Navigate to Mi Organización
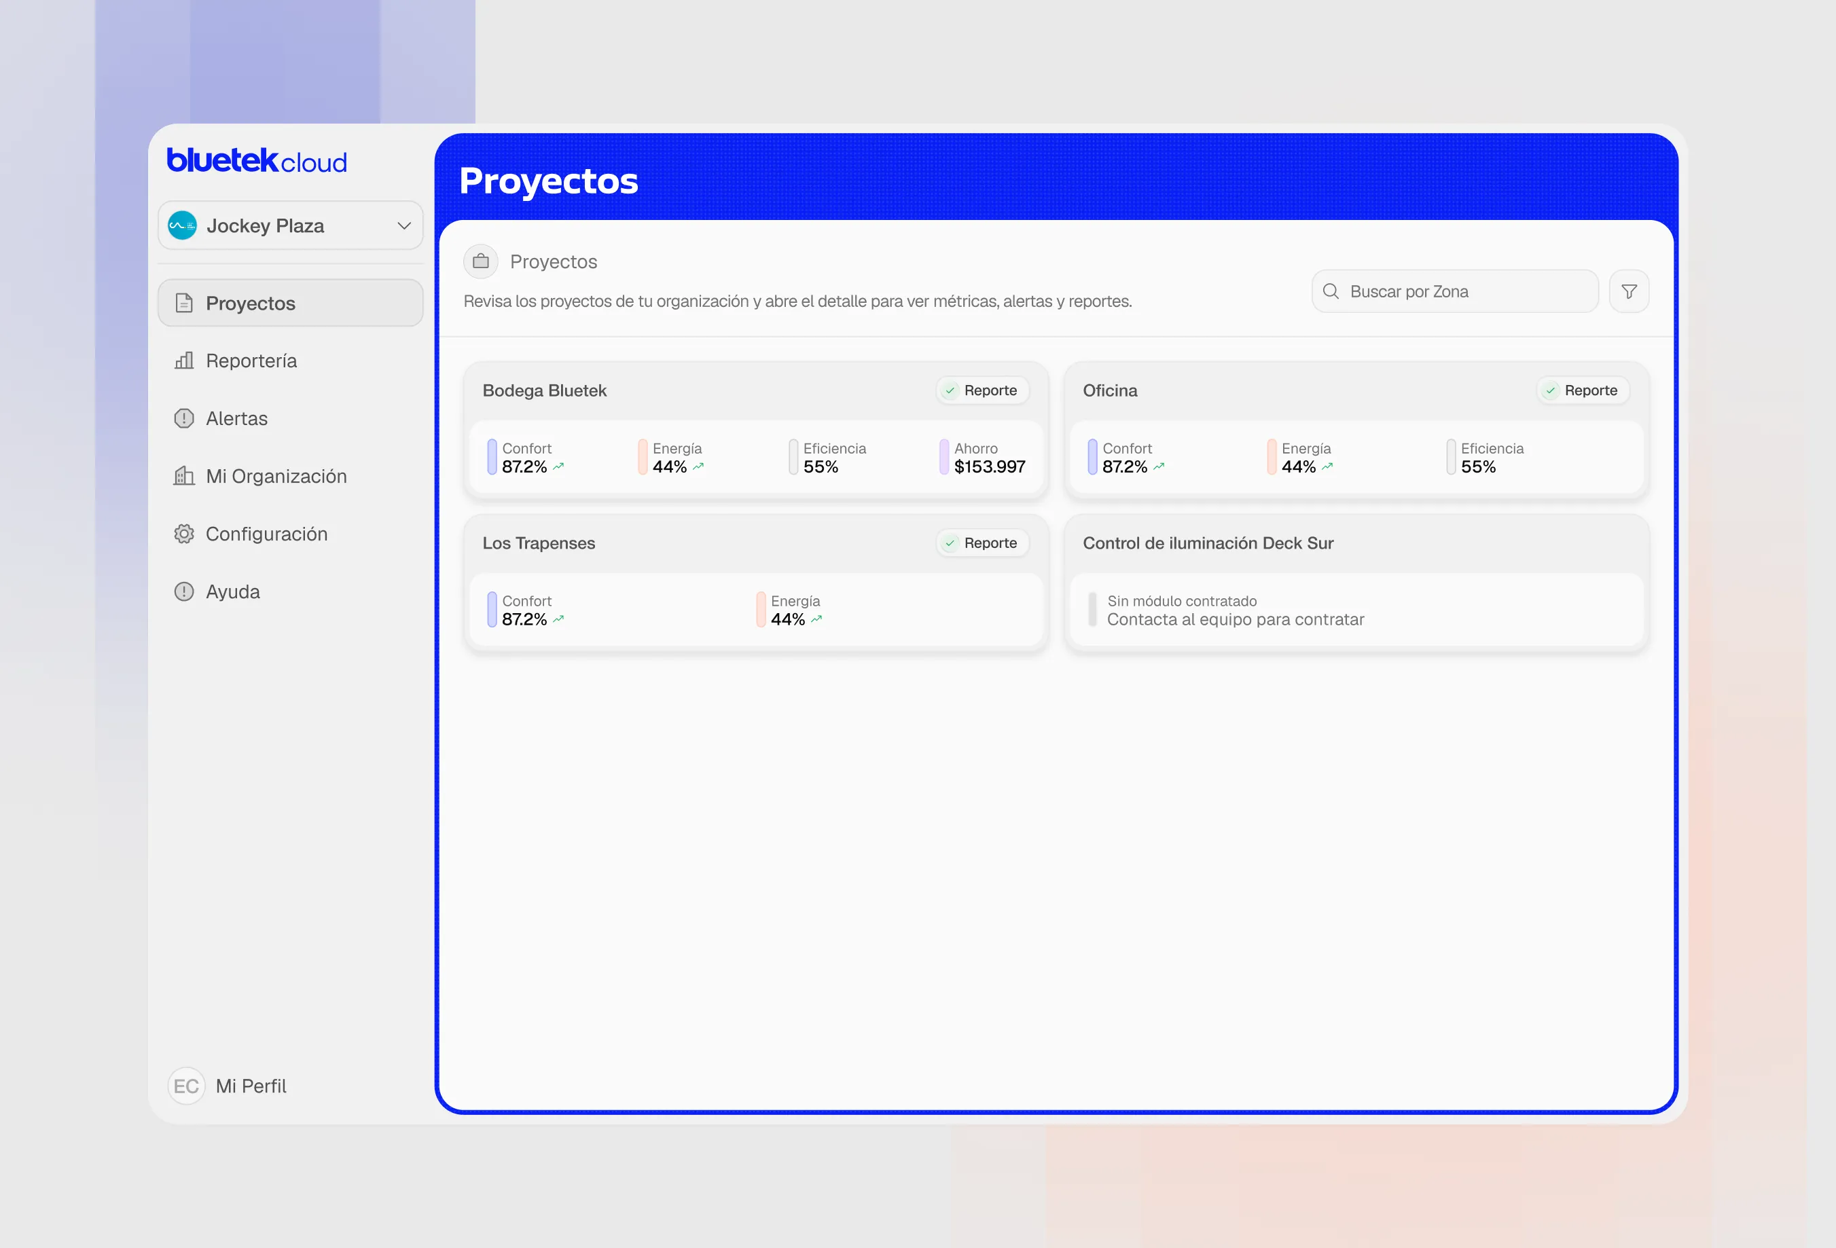The image size is (1836, 1248). coord(291,476)
